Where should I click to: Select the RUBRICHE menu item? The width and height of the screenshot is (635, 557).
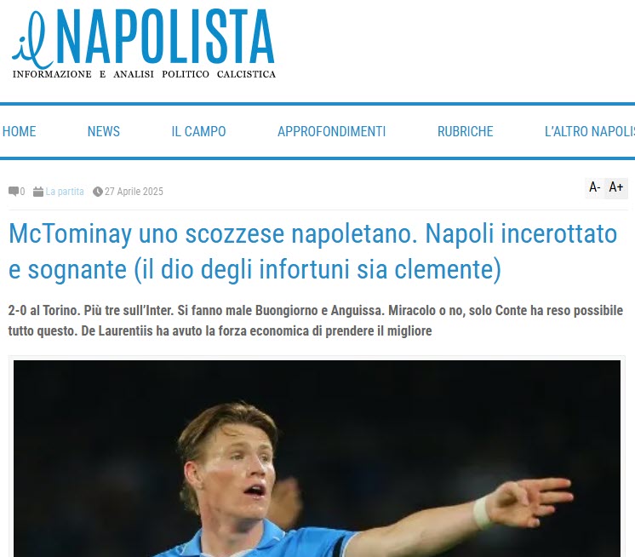pyautogui.click(x=466, y=132)
